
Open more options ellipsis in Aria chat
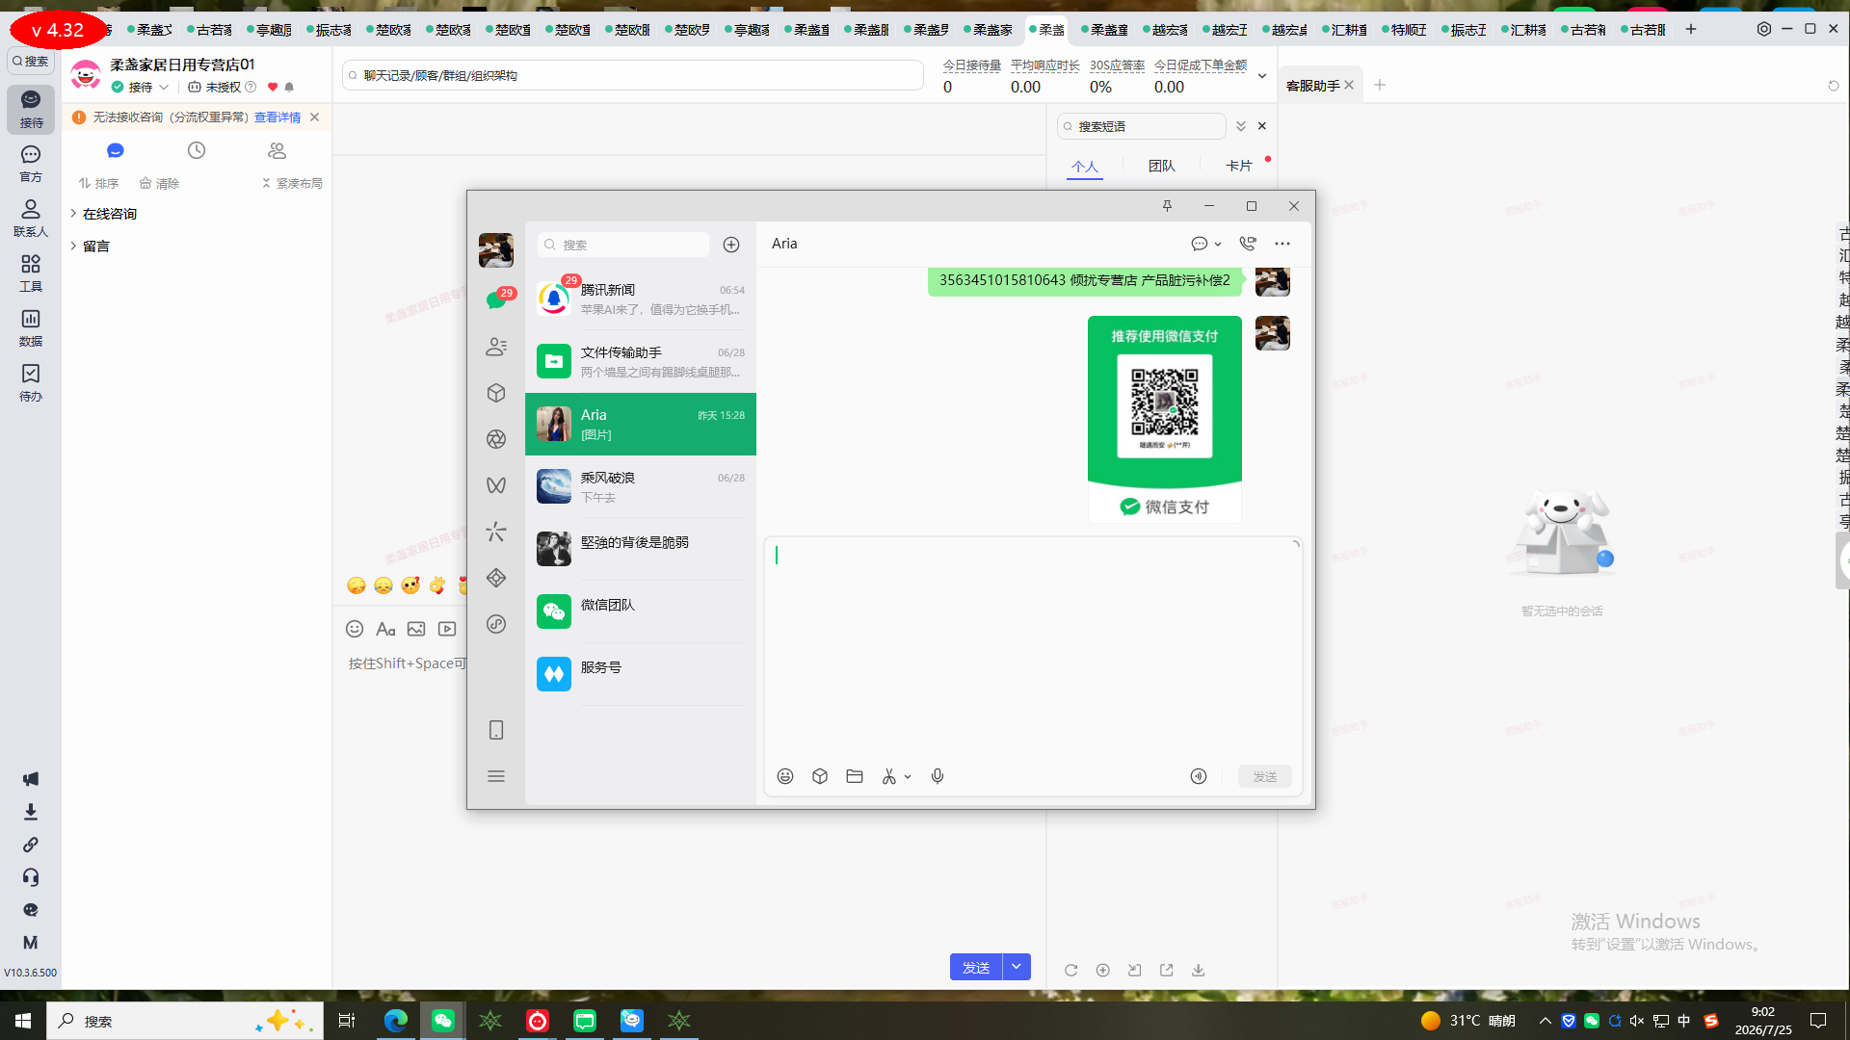[x=1282, y=244]
